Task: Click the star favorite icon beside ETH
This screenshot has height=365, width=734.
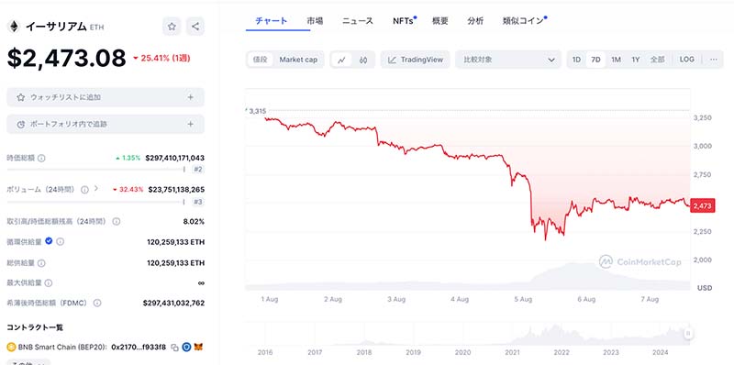Action: tap(172, 27)
